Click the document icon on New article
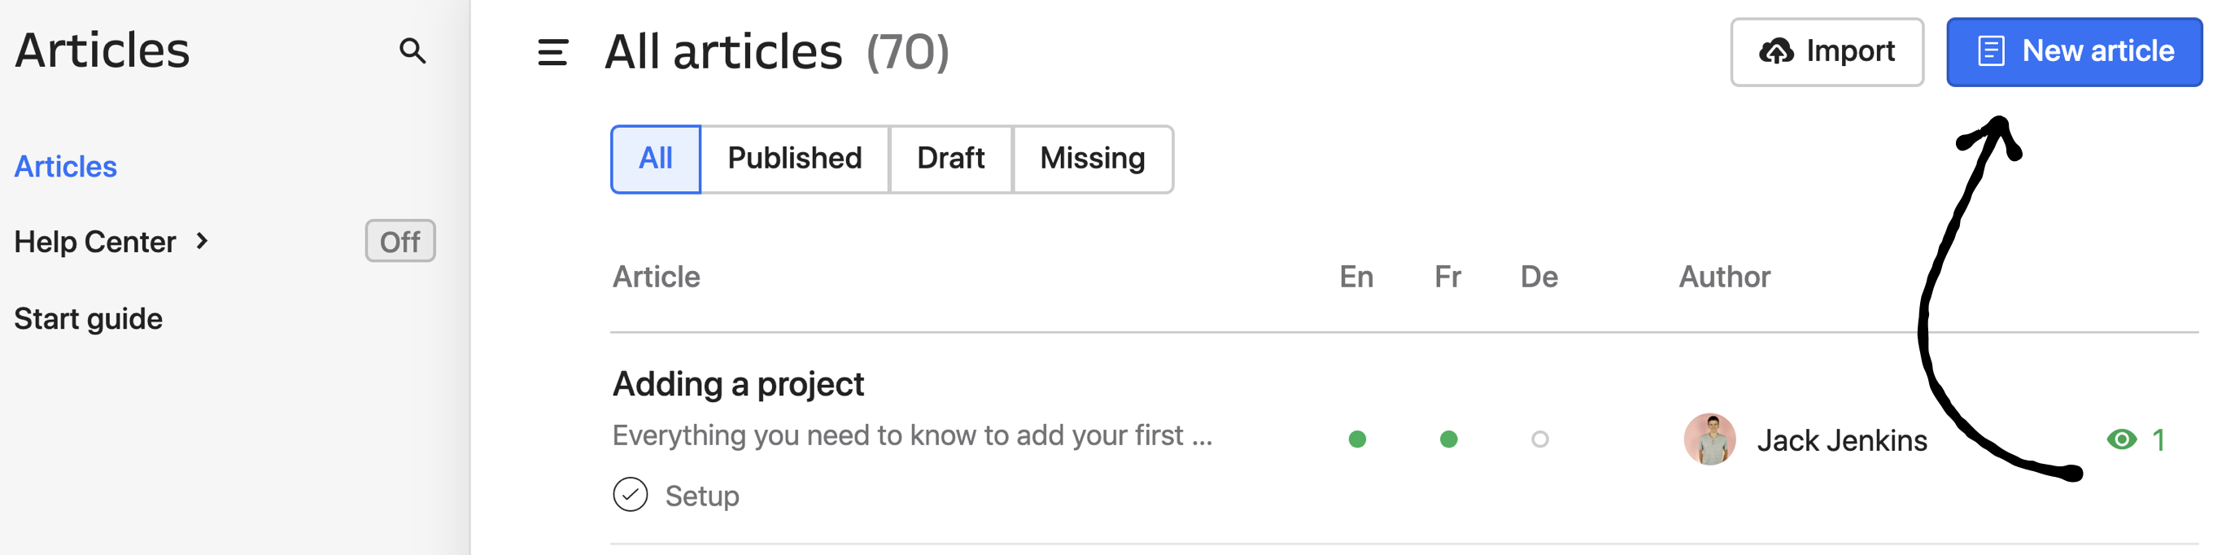 1991,50
